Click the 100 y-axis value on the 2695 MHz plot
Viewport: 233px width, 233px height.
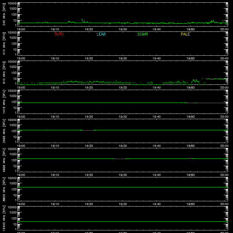(x=14, y=131)
